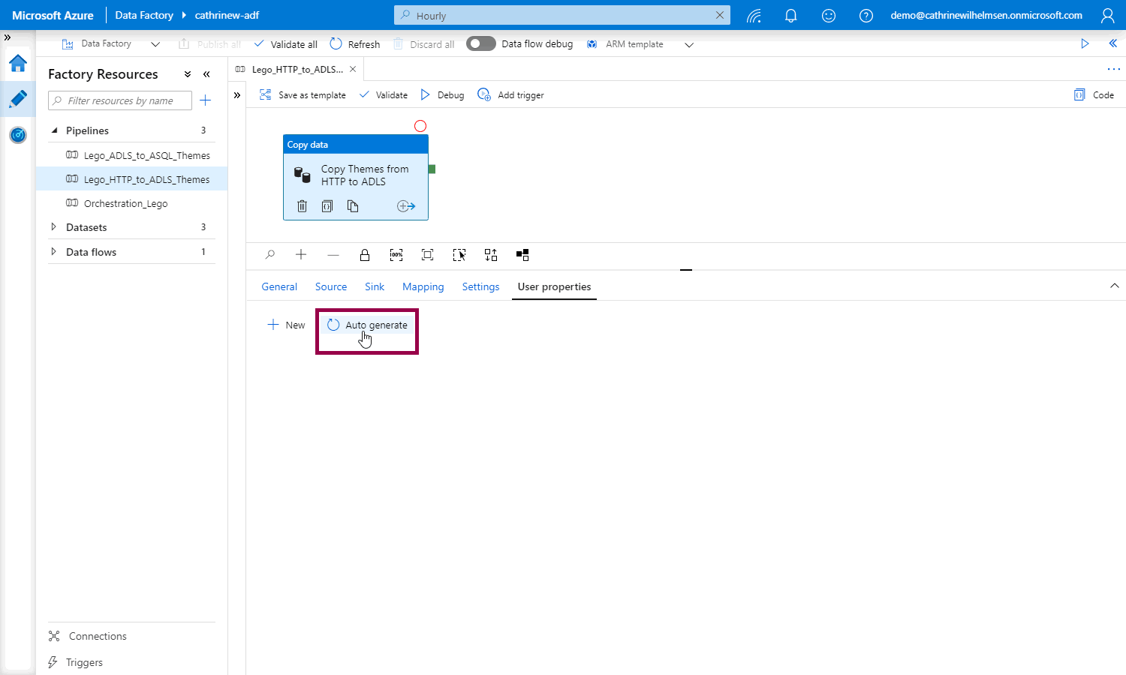This screenshot has width=1126, height=675.
Task: Toggle Data flow debug switch
Action: pos(480,44)
